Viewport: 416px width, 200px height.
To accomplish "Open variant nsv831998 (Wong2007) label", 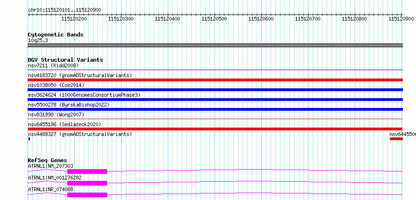I will [x=56, y=114].
